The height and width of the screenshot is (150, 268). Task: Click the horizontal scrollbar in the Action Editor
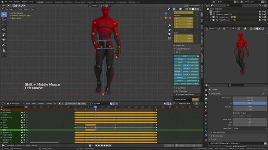(x=44, y=142)
